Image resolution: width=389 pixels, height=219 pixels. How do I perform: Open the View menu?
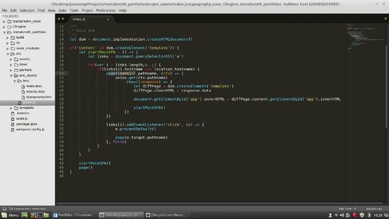click(x=51, y=10)
